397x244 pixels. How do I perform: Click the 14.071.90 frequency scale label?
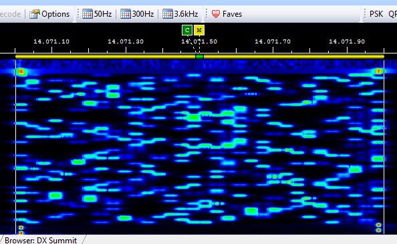tap(347, 41)
